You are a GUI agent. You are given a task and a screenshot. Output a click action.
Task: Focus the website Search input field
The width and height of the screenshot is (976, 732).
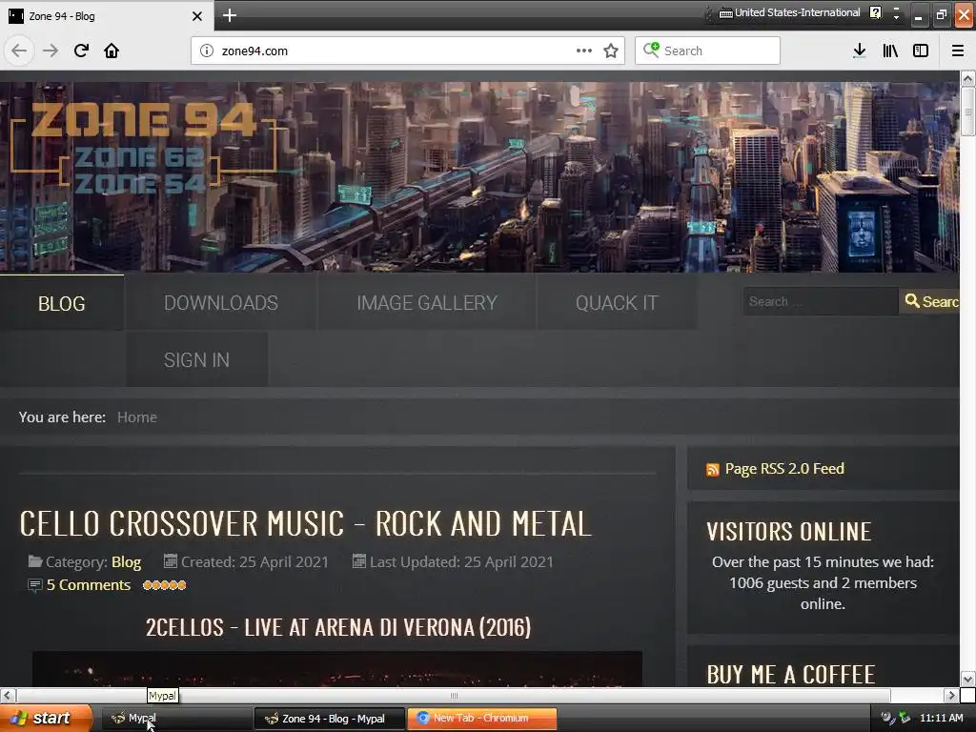[821, 301]
